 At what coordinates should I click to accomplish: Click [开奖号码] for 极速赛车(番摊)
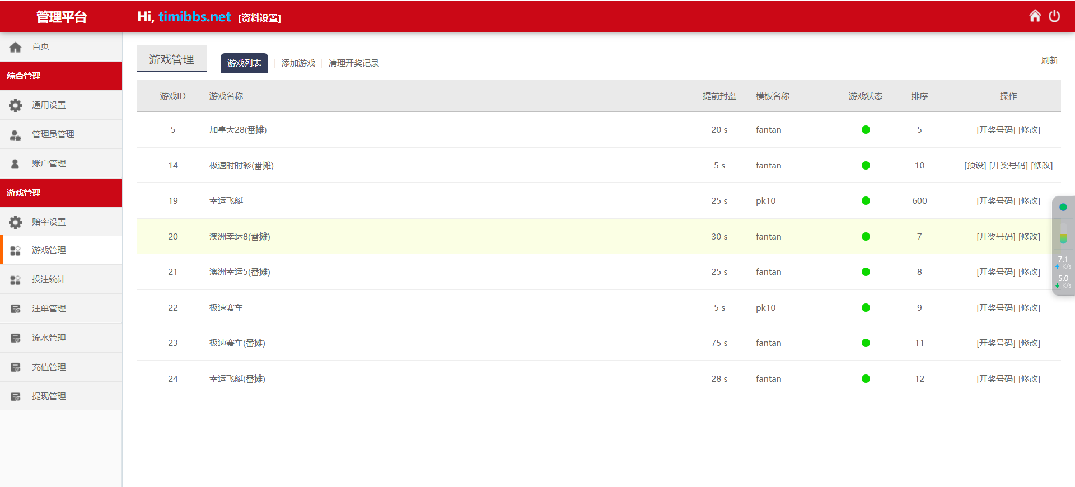click(x=995, y=343)
